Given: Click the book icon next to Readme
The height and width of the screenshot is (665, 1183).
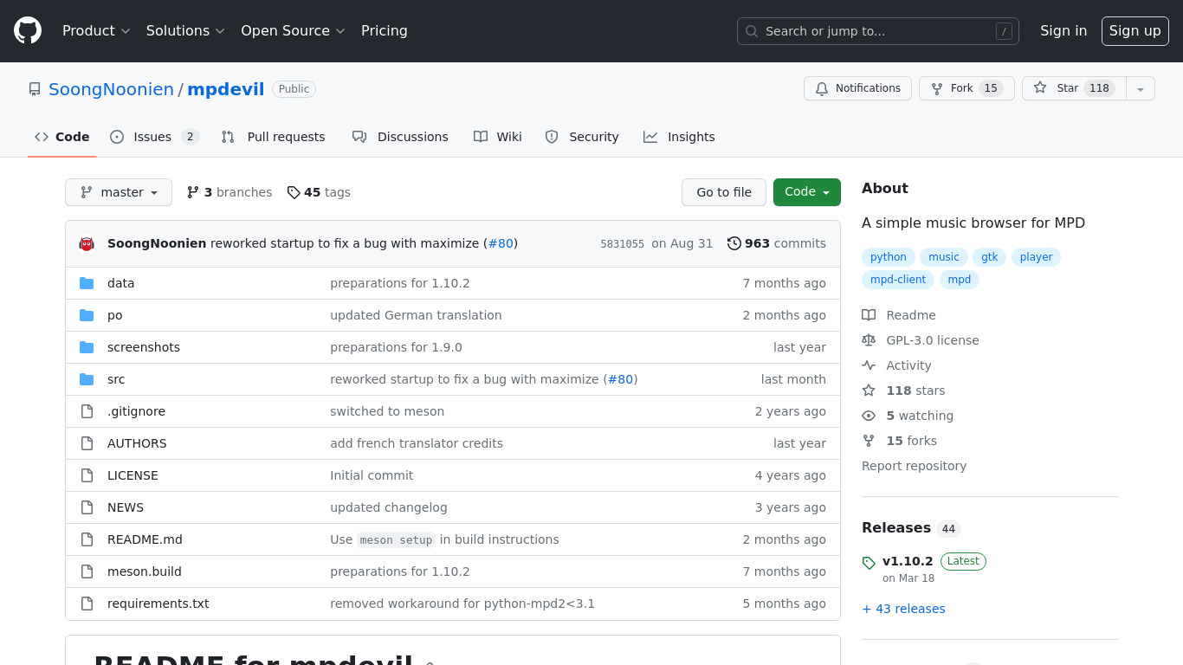Looking at the screenshot, I should point(869,315).
